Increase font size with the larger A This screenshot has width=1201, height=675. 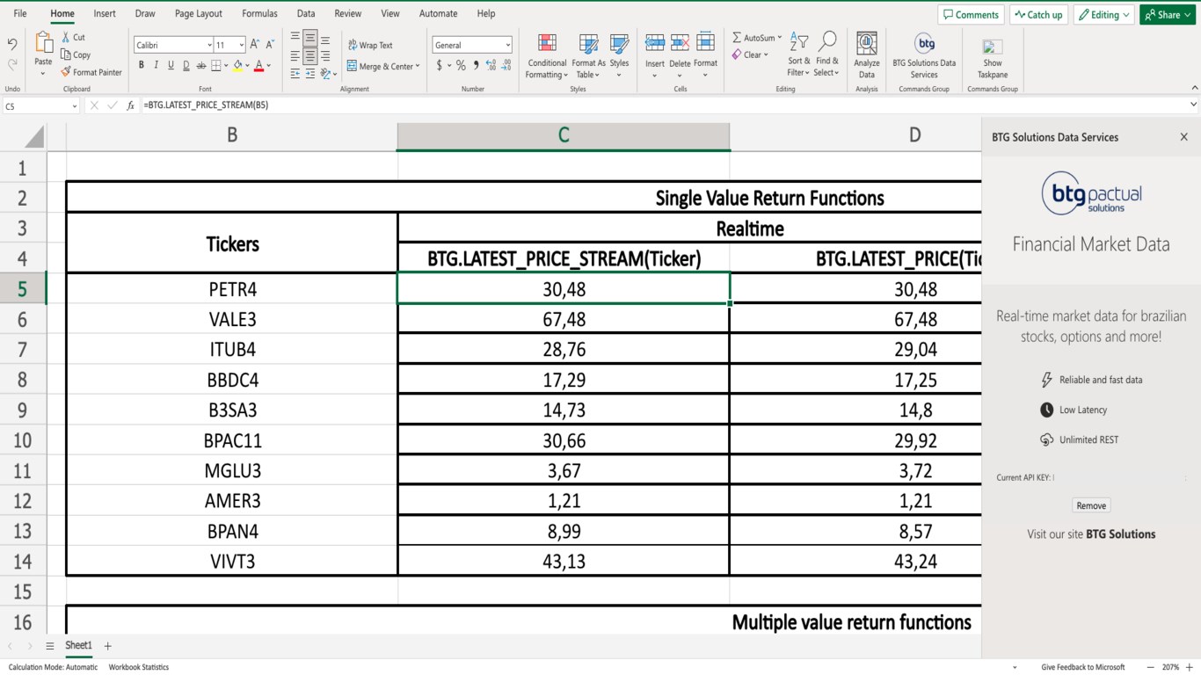[255, 45]
